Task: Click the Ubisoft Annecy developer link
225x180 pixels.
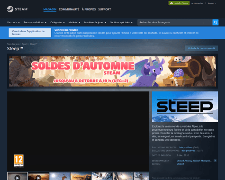Action: coord(184,161)
